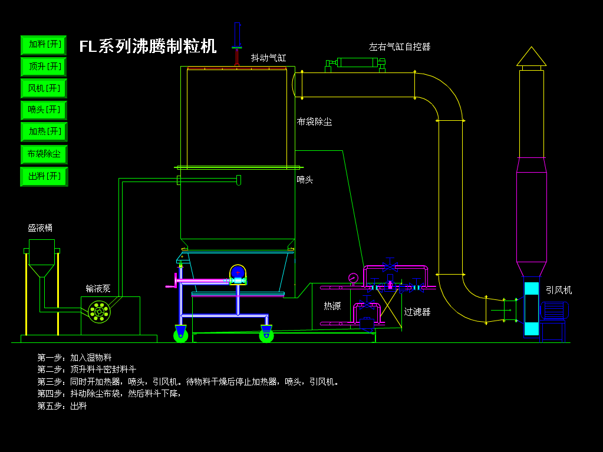Click the left green trolley wheel

(180, 336)
